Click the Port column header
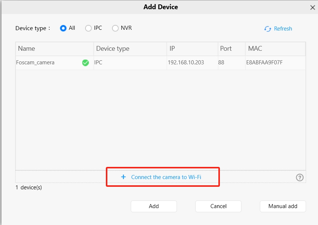The image size is (318, 225). 227,49
